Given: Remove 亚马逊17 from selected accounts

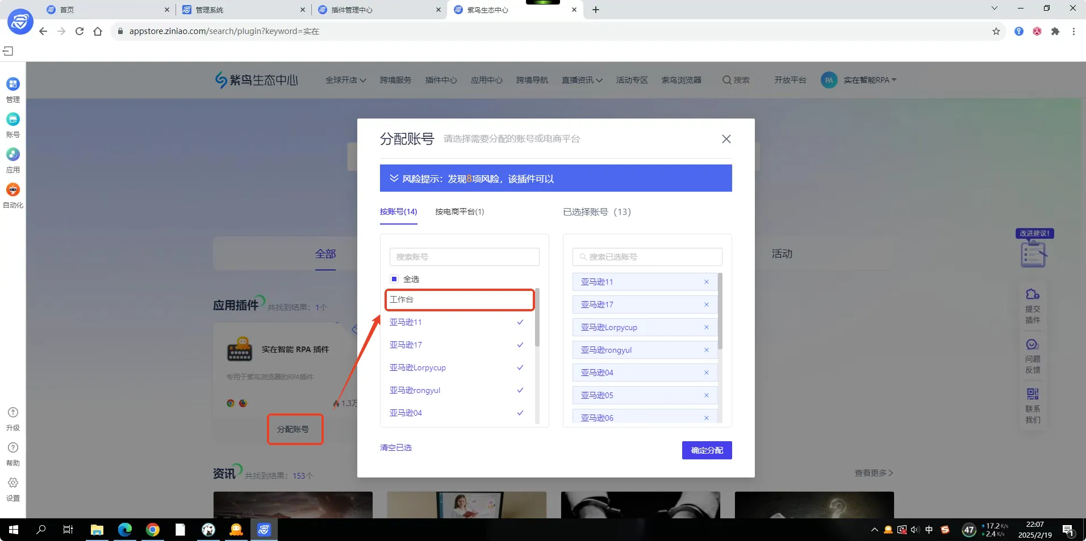Looking at the screenshot, I should (x=707, y=305).
